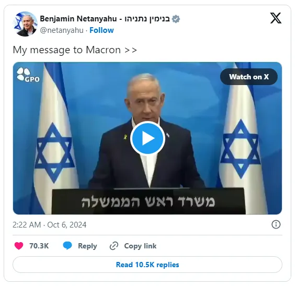Click the Watch on X button
Screen dimensions: 297x287
pyautogui.click(x=249, y=77)
